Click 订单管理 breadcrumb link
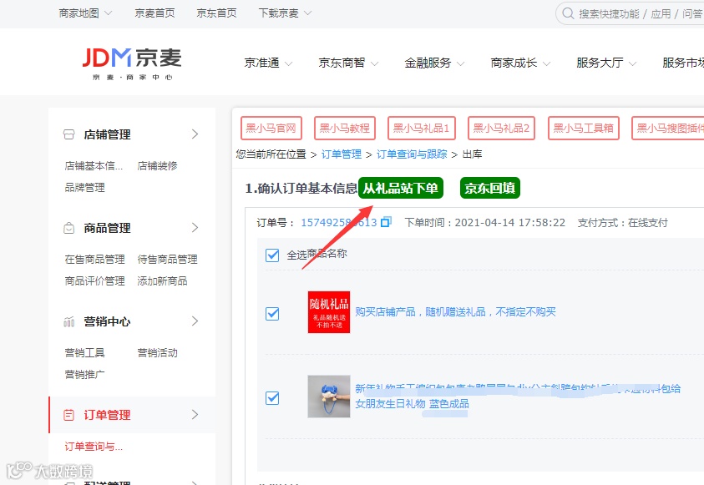Image resolution: width=704 pixels, height=485 pixels. 342,154
